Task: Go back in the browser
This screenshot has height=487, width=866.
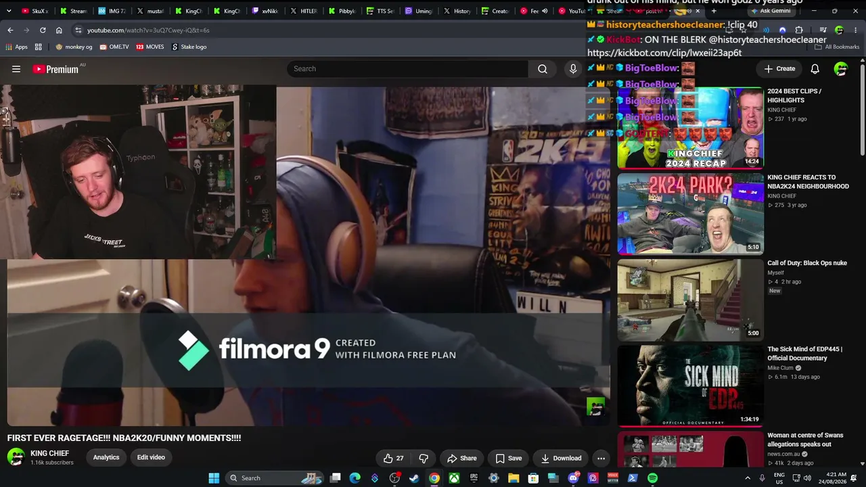Action: [x=10, y=30]
